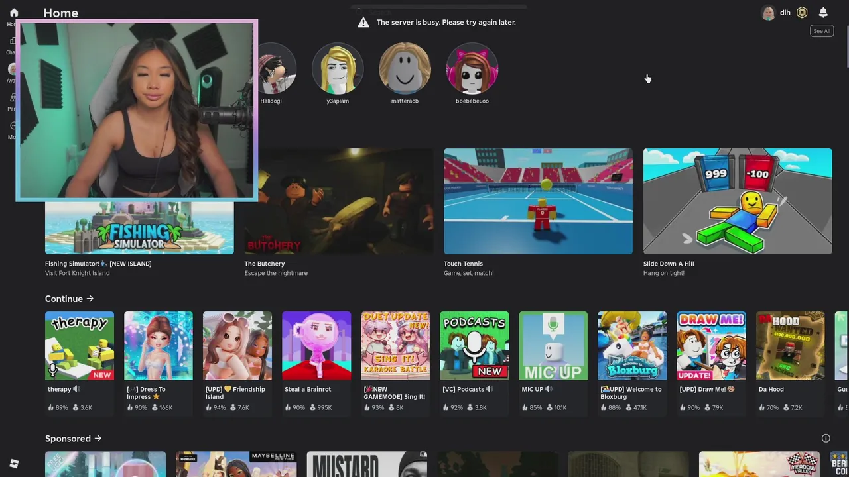Viewport: 849px width, 477px height.
Task: Open friend matteracb's avatar
Action: (405, 69)
